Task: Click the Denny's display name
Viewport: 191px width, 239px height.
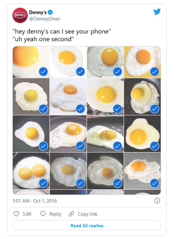Action: [38, 12]
